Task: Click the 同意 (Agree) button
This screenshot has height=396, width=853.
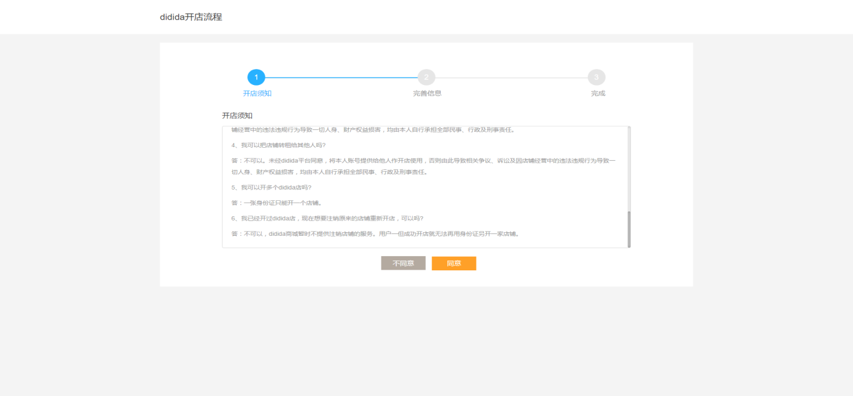Action: [454, 263]
